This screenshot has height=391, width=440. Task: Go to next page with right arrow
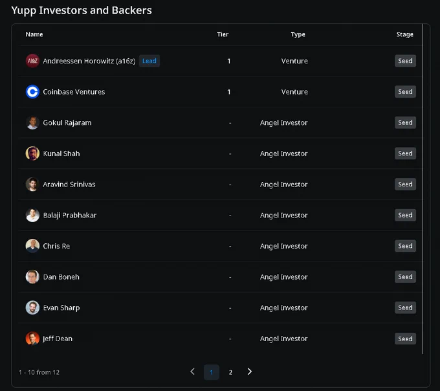(250, 372)
